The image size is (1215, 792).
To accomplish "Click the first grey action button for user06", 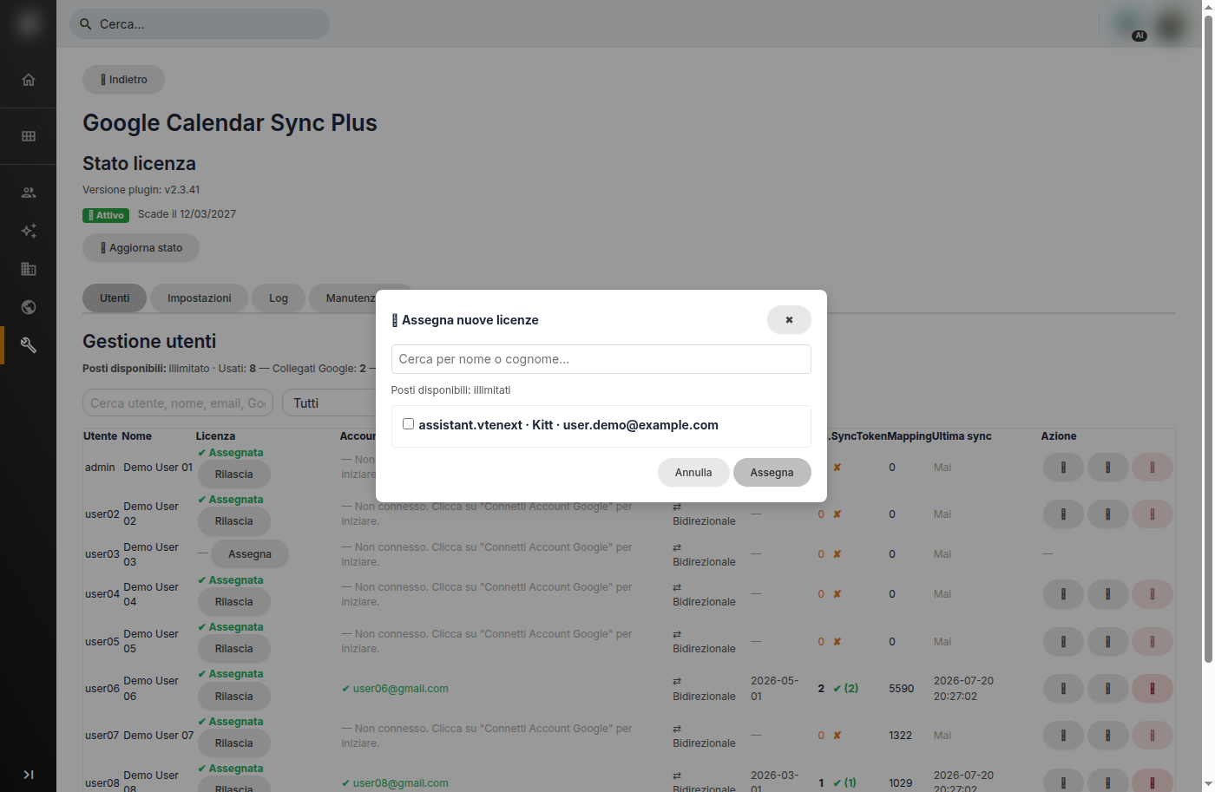I will (1063, 689).
